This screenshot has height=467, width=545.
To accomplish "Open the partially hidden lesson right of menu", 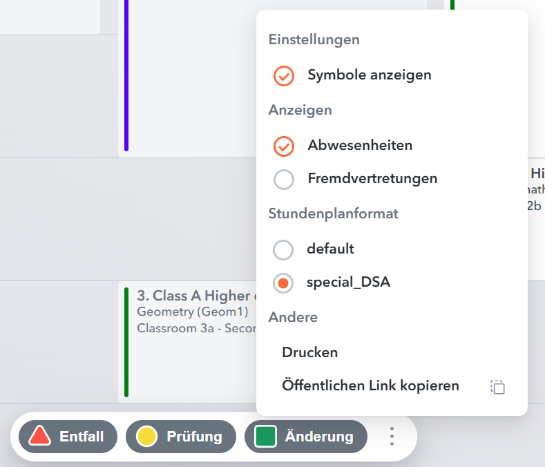I will (536, 188).
